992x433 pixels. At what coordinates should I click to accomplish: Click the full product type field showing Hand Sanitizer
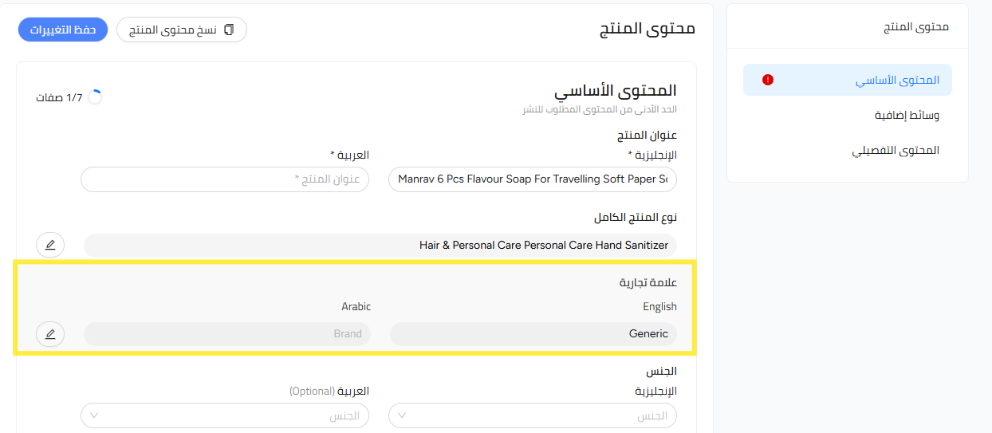[x=380, y=245]
